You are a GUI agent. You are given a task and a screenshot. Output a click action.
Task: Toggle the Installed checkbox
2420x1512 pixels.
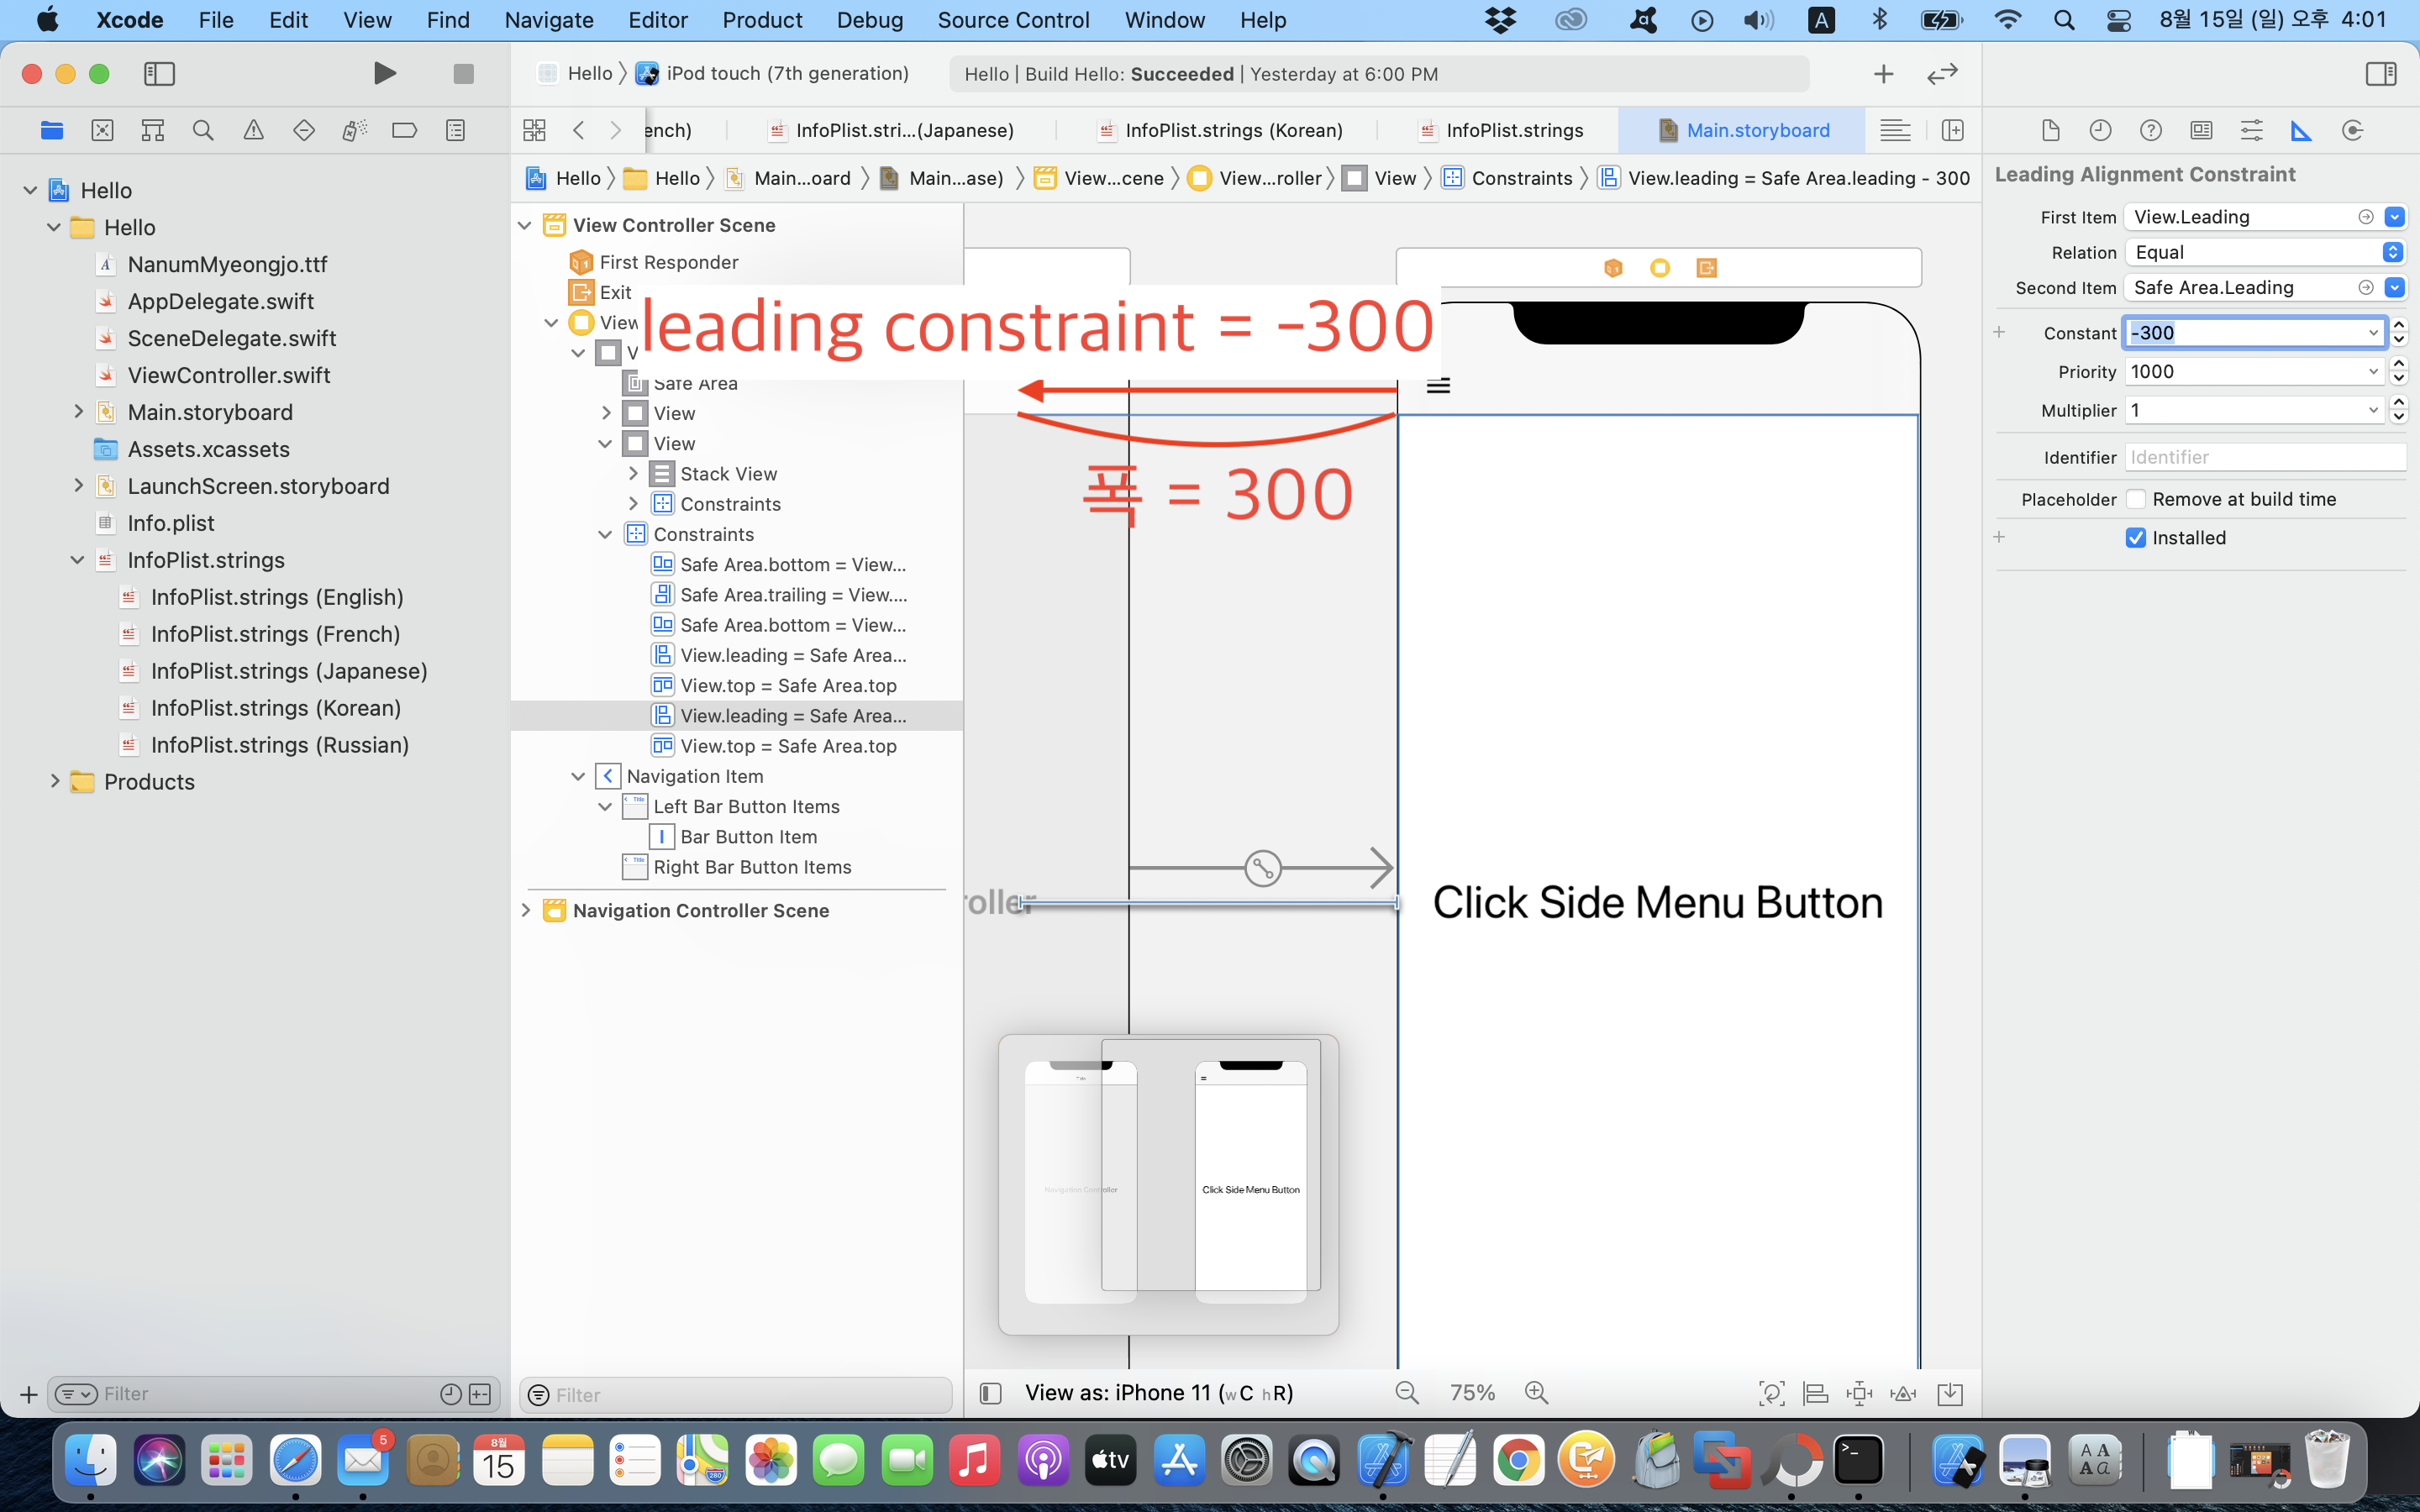coord(2136,538)
